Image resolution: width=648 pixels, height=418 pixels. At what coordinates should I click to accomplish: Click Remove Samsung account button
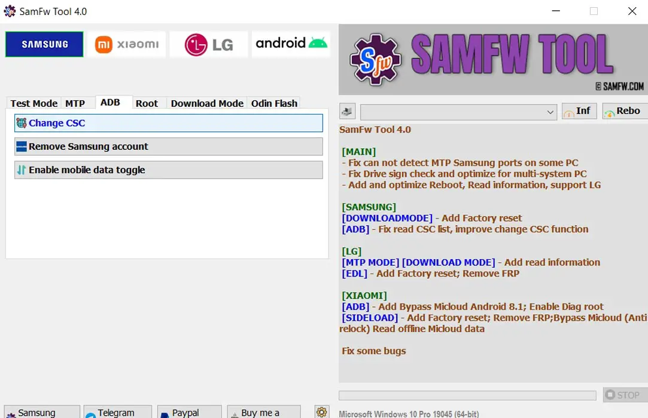pos(169,146)
